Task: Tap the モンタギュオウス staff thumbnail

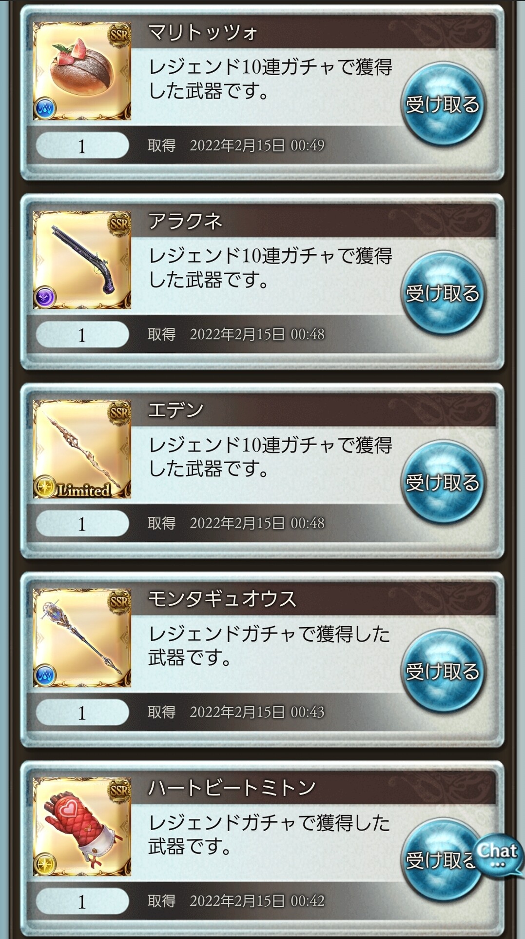Action: pos(82,638)
